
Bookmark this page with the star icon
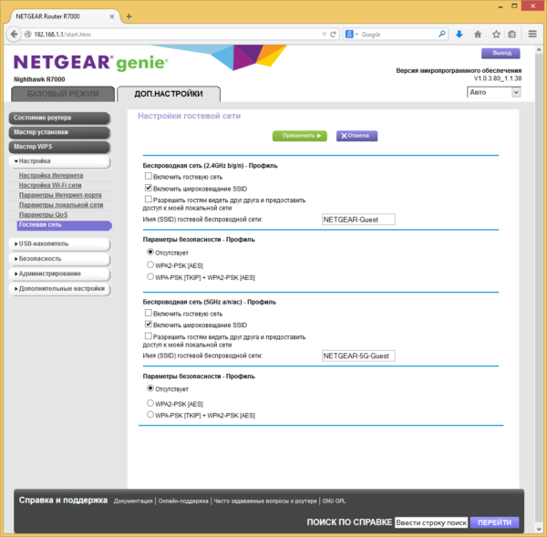tap(496, 35)
